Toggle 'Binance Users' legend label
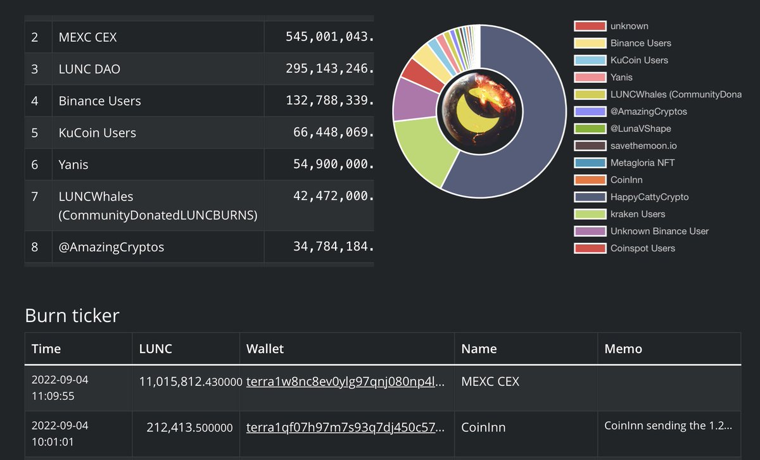 pyautogui.click(x=641, y=43)
